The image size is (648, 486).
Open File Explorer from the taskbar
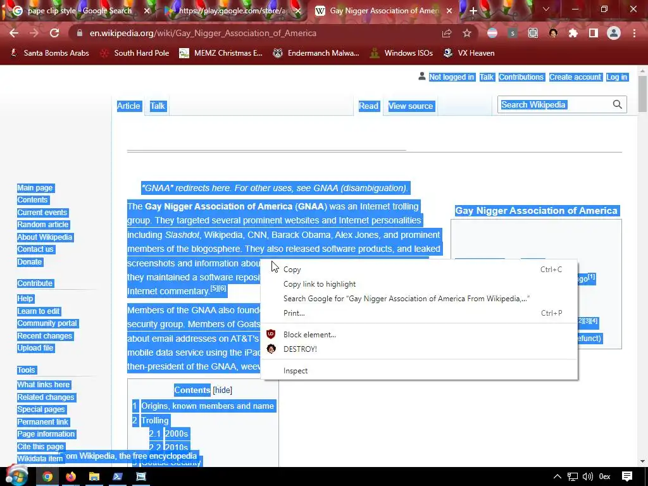94,477
